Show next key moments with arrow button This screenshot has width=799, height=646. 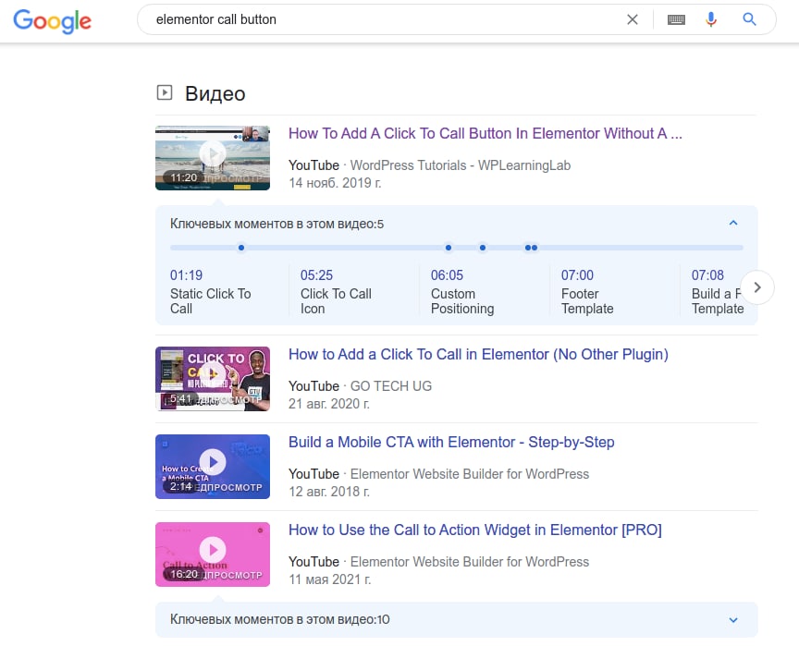click(757, 287)
